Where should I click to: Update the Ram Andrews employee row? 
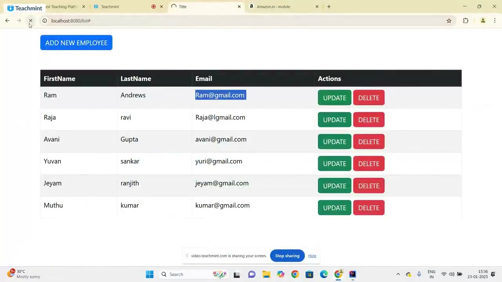tap(335, 98)
